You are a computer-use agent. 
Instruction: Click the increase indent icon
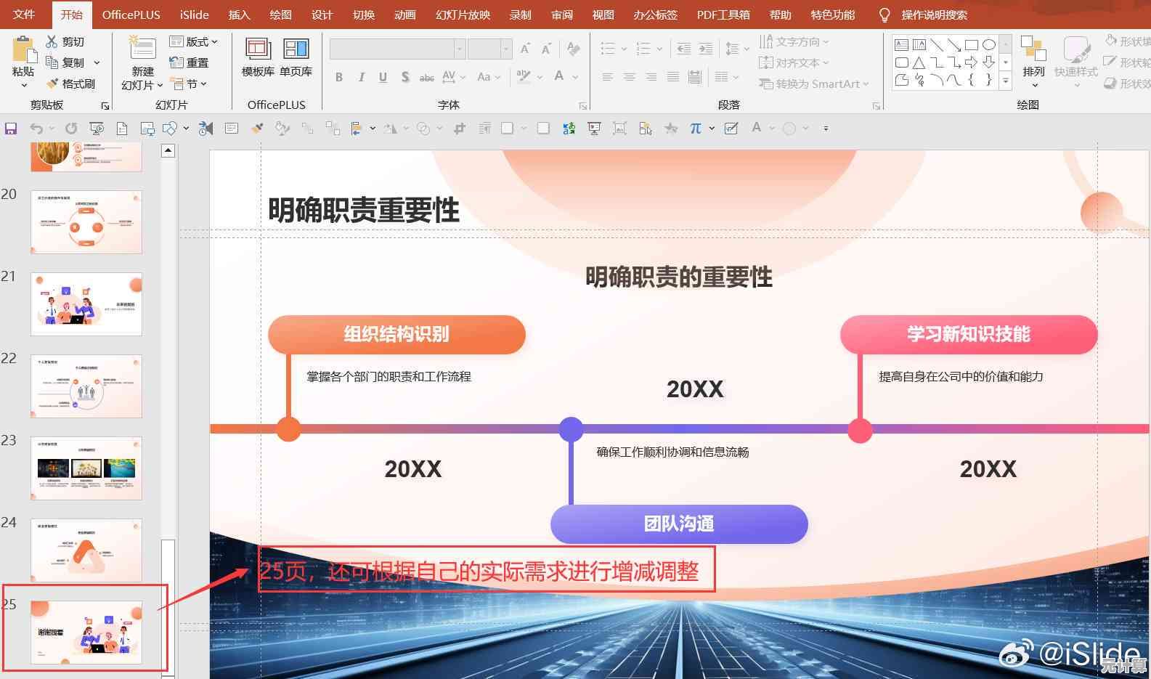tap(705, 49)
